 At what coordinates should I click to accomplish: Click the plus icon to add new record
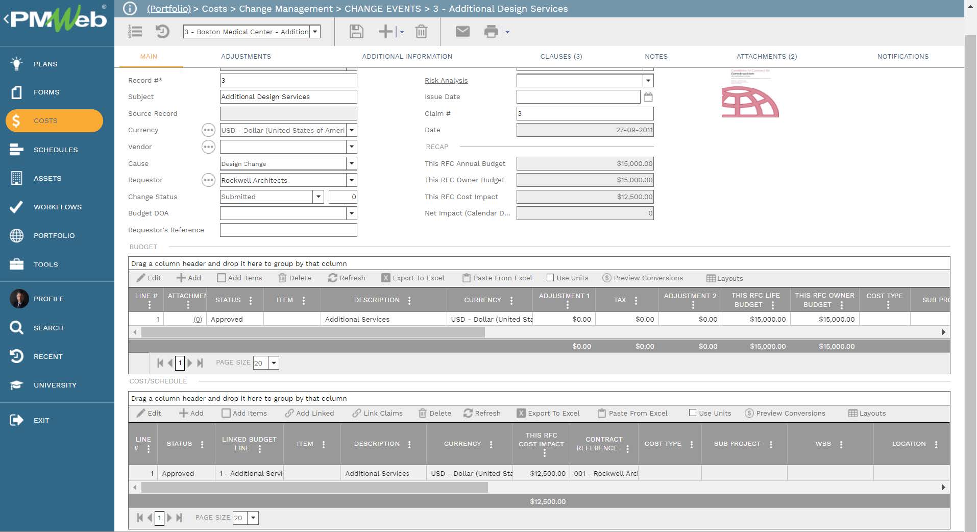386,32
